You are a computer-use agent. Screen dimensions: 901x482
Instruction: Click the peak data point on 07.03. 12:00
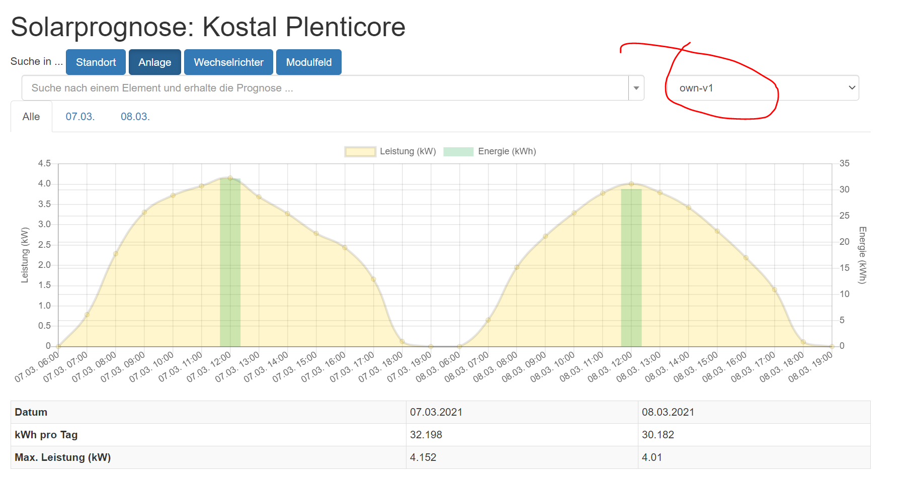(x=230, y=178)
